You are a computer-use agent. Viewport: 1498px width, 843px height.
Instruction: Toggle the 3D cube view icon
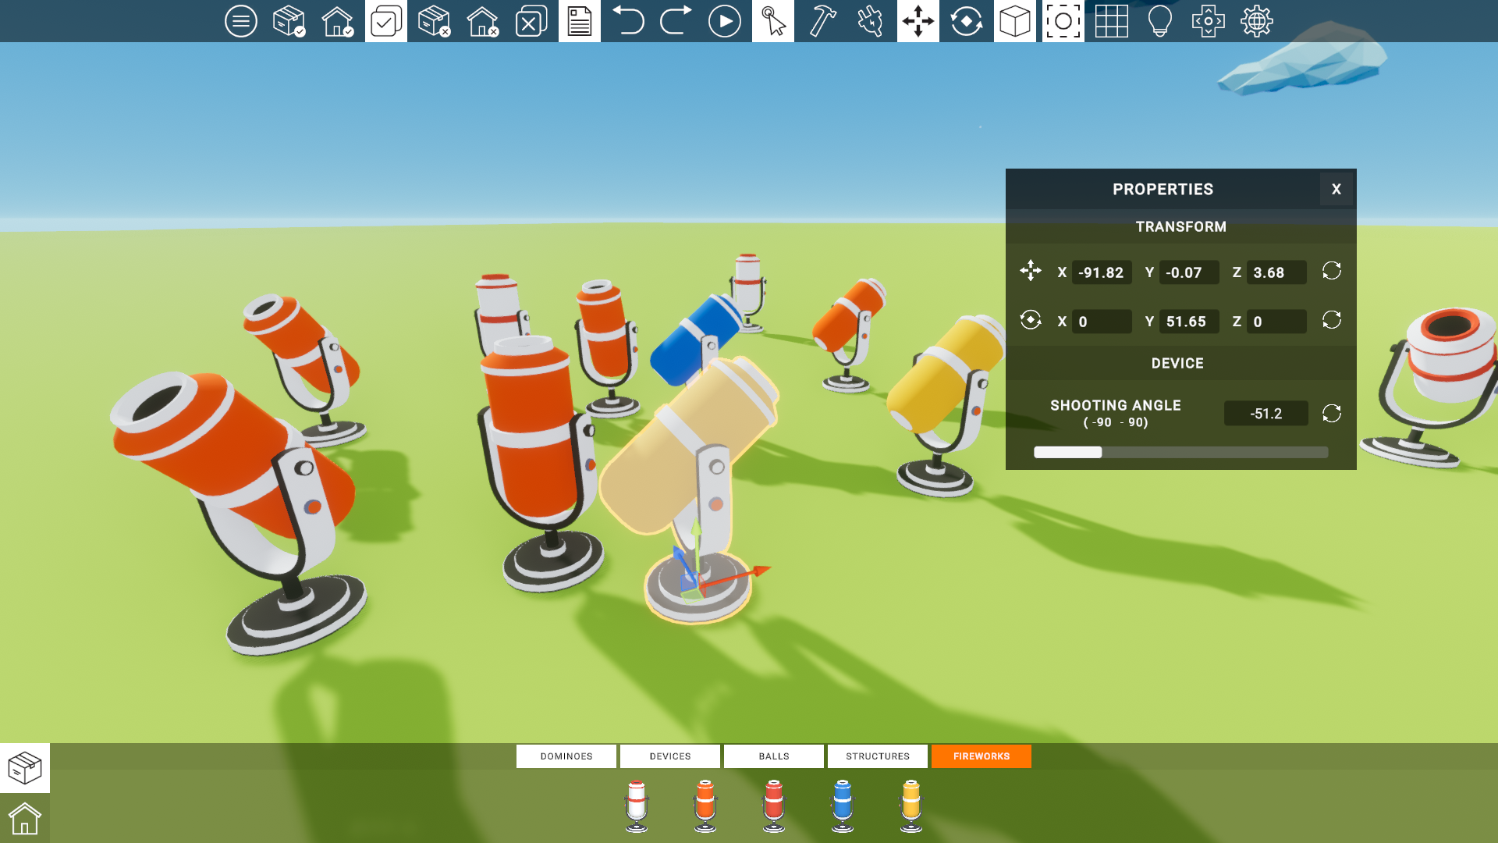1015,21
